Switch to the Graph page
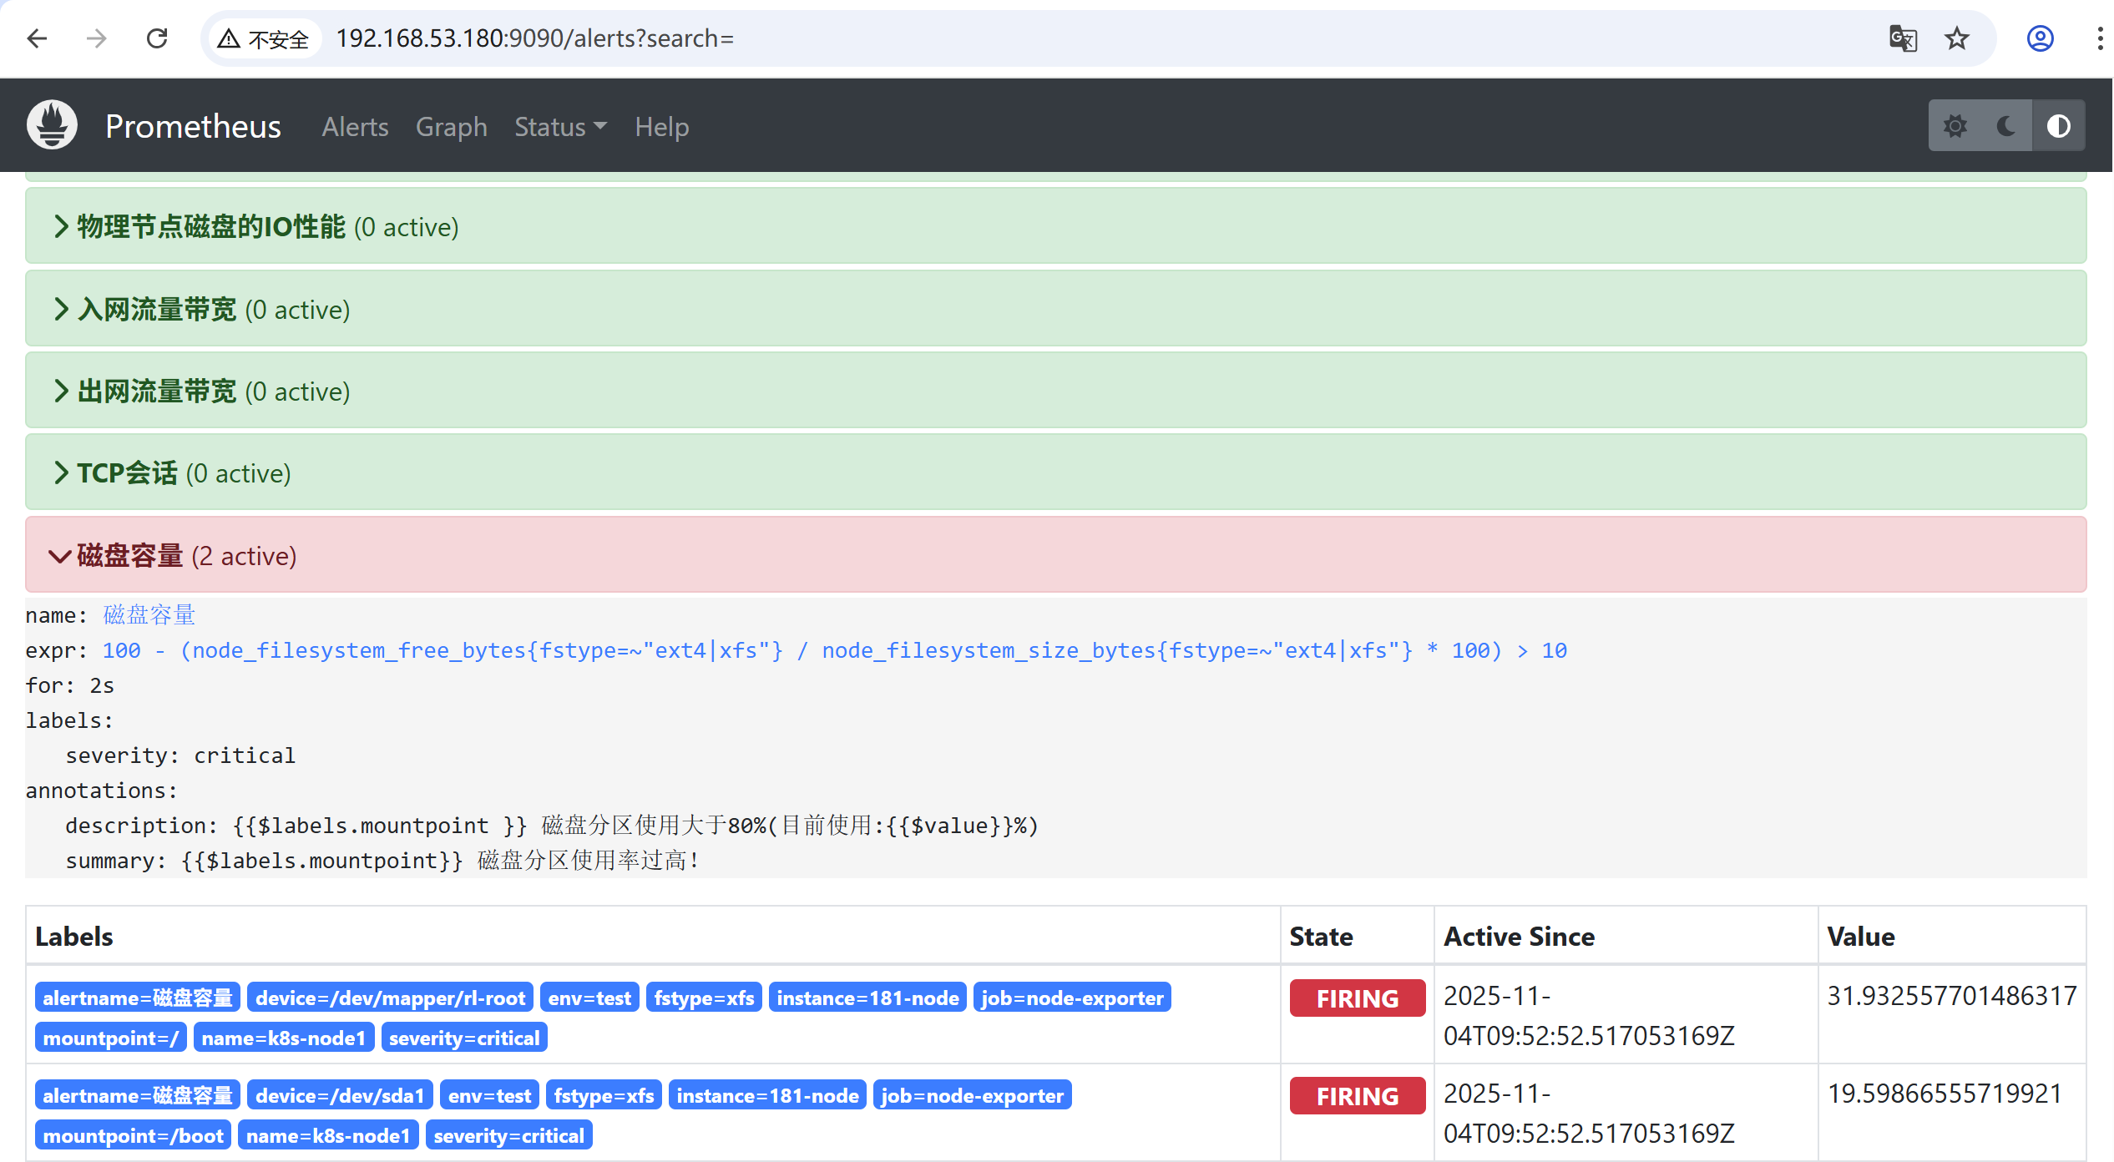The width and height of the screenshot is (2114, 1162). [451, 126]
